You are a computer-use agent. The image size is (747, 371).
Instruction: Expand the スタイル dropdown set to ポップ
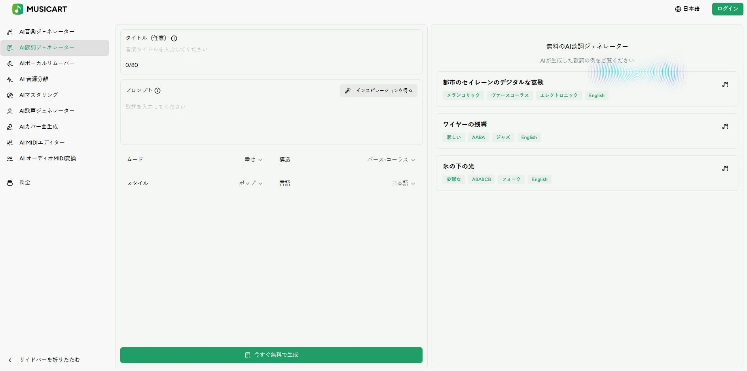point(249,183)
